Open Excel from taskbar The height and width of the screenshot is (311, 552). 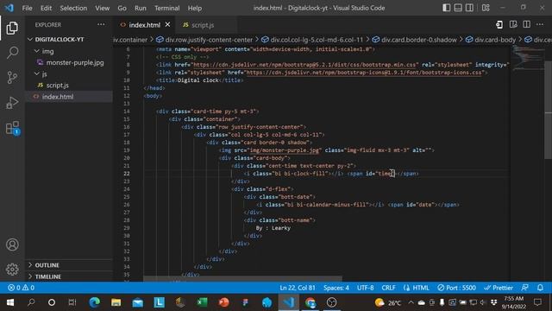tap(203, 302)
